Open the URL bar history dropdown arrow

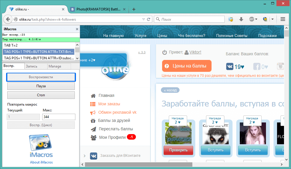(143, 19)
